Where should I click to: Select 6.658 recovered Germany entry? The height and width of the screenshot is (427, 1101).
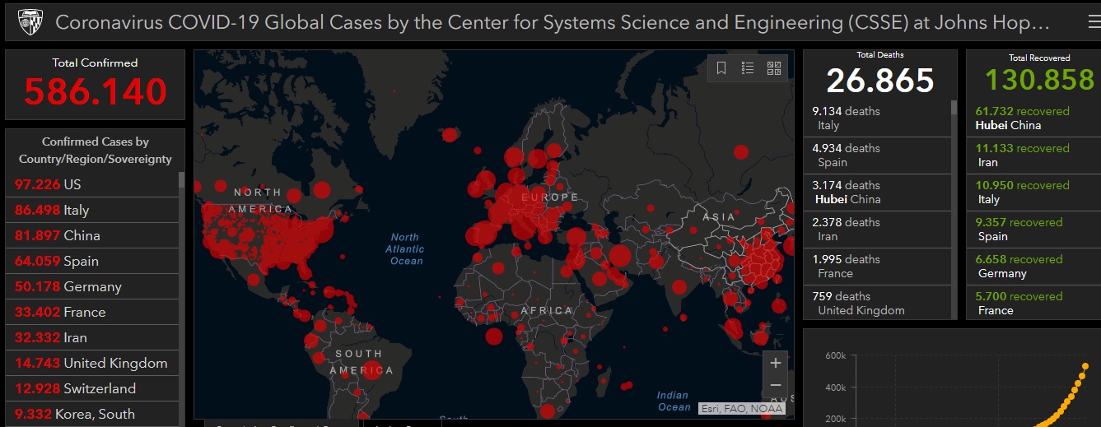click(x=1033, y=267)
